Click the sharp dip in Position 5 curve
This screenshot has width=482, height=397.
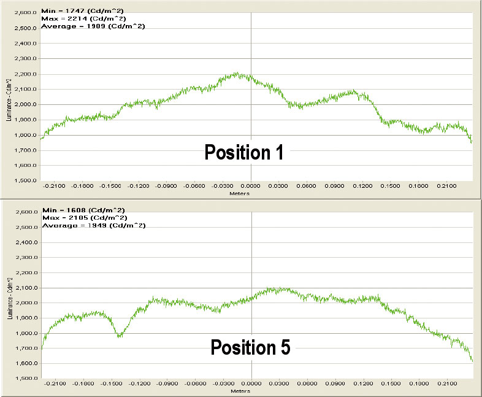click(x=120, y=335)
